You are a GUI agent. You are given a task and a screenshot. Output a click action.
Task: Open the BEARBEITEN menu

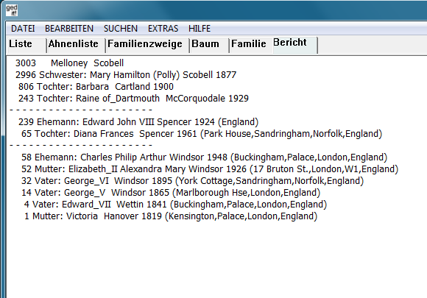click(69, 29)
